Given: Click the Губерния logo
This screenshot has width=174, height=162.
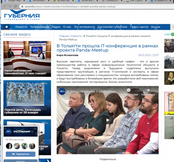Looking at the screenshot, I should (22, 15).
